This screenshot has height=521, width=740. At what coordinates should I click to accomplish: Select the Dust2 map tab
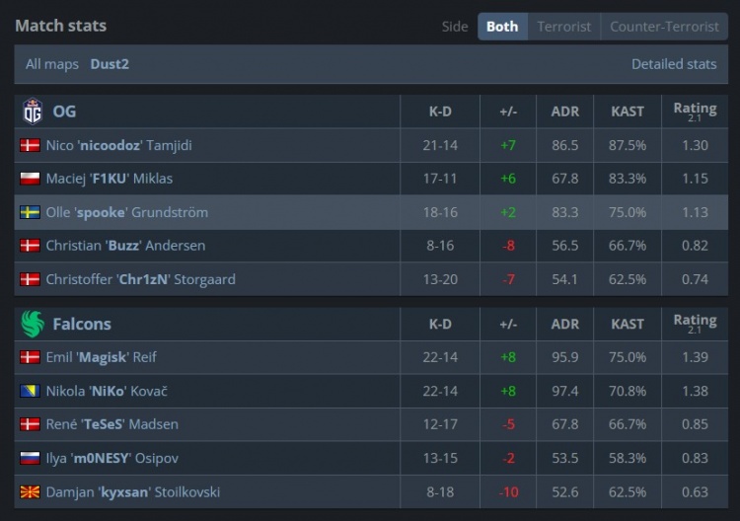coord(110,64)
